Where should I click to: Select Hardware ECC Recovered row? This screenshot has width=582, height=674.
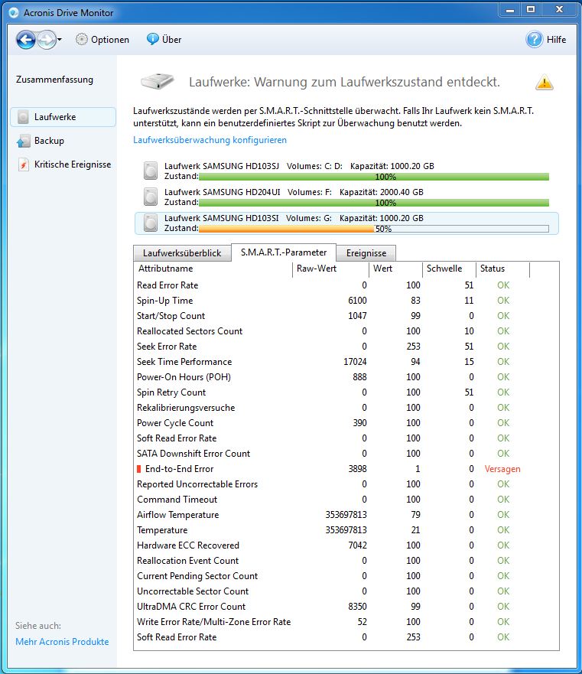coord(346,545)
